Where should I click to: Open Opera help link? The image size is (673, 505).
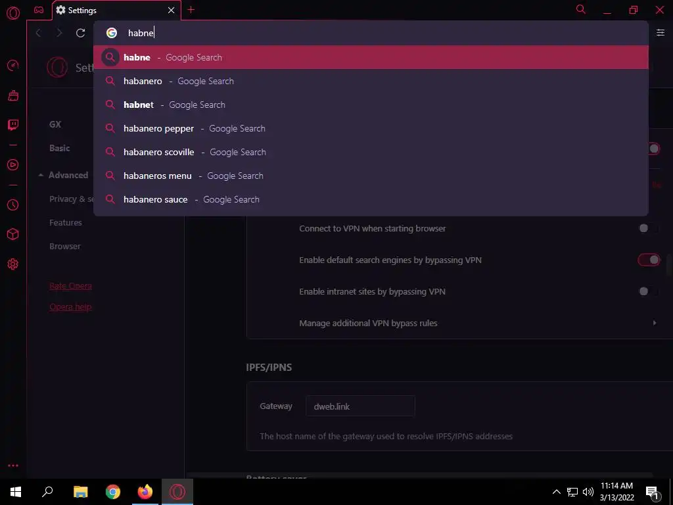[70, 307]
